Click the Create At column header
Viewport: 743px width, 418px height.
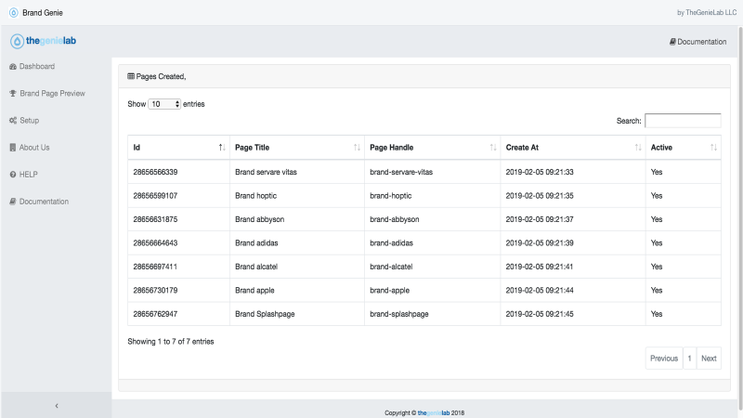pos(573,148)
